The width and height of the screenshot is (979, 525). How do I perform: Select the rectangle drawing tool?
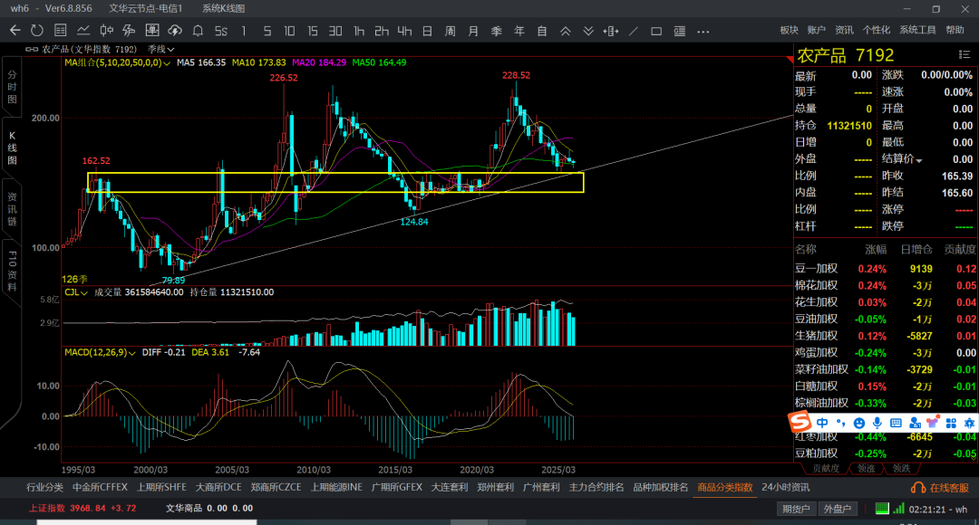tap(656, 31)
